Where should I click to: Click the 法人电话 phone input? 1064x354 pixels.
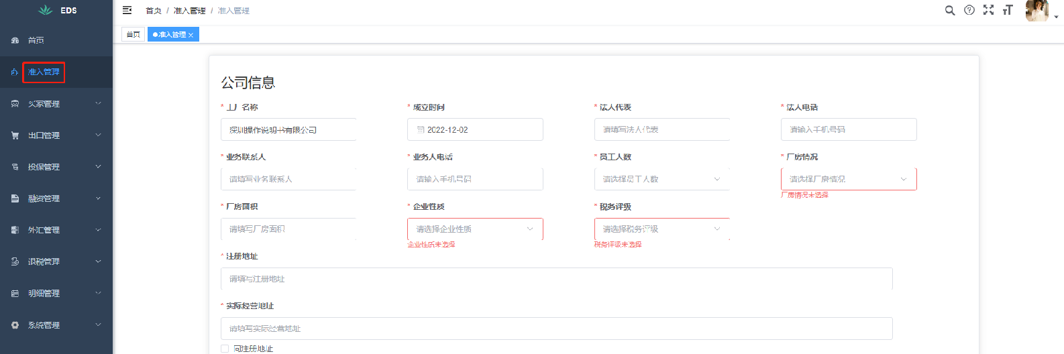849,129
